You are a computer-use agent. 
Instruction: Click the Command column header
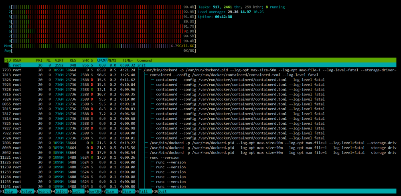(144, 60)
